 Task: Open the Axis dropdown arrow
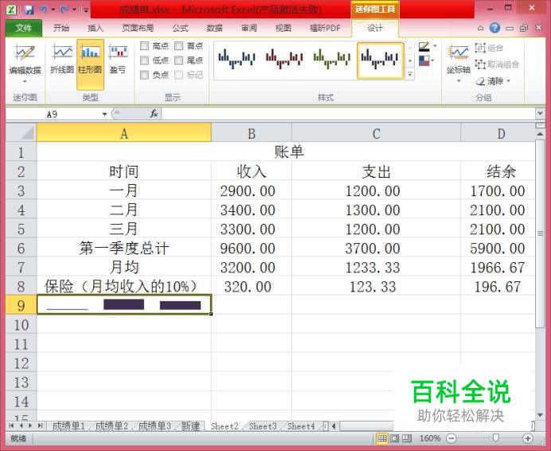point(458,81)
